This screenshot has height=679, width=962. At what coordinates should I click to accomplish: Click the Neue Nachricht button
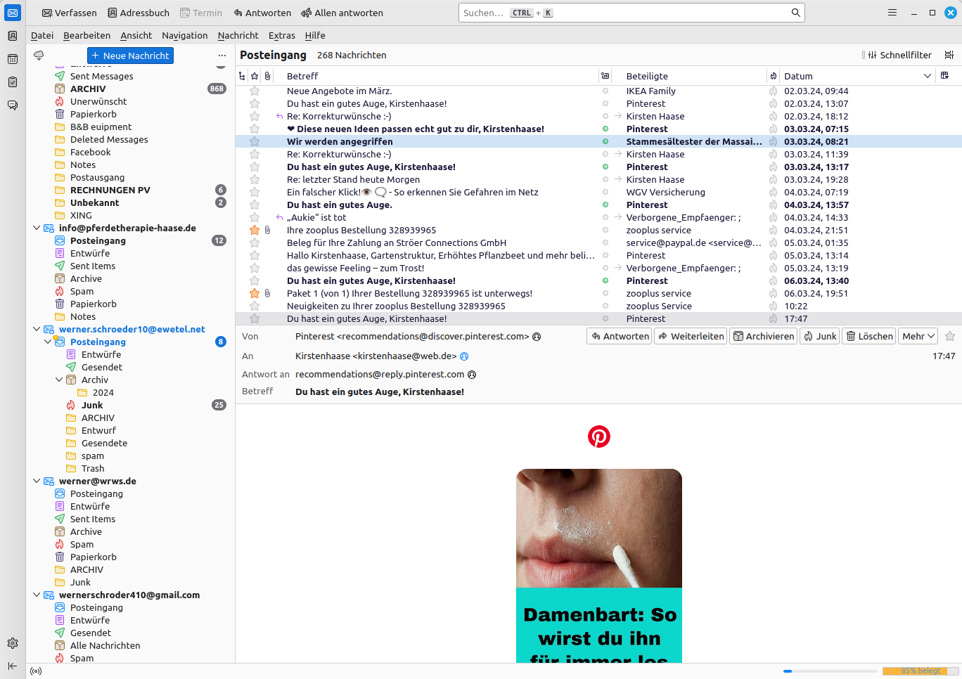coord(130,56)
